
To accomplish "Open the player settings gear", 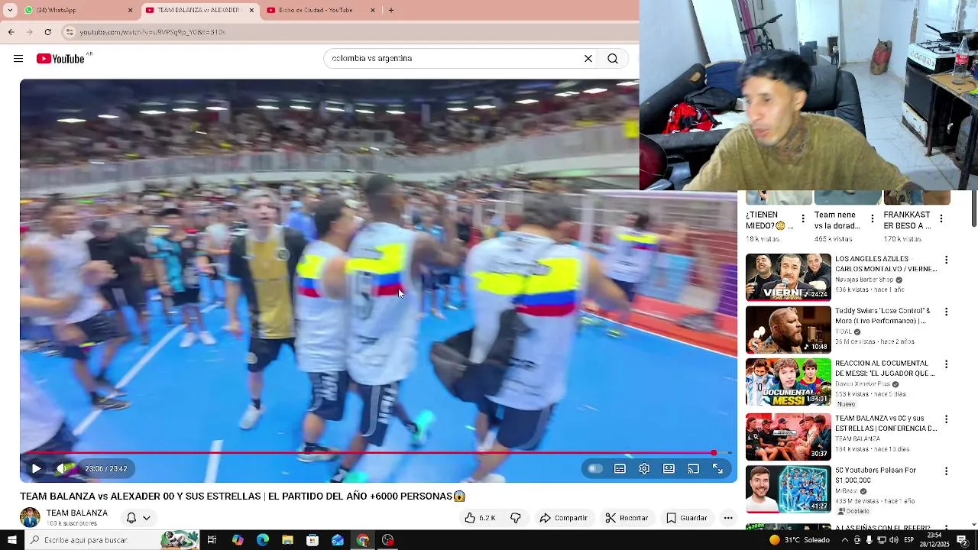I will coord(644,468).
